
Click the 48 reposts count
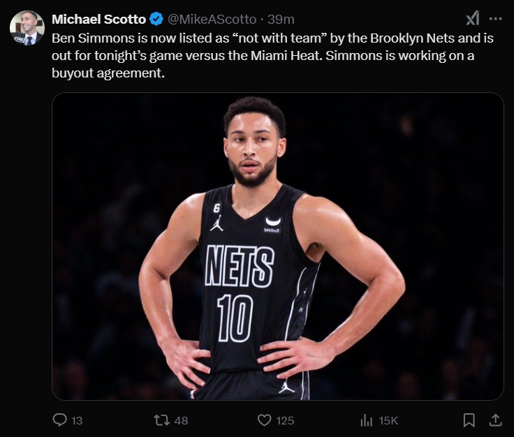click(182, 420)
